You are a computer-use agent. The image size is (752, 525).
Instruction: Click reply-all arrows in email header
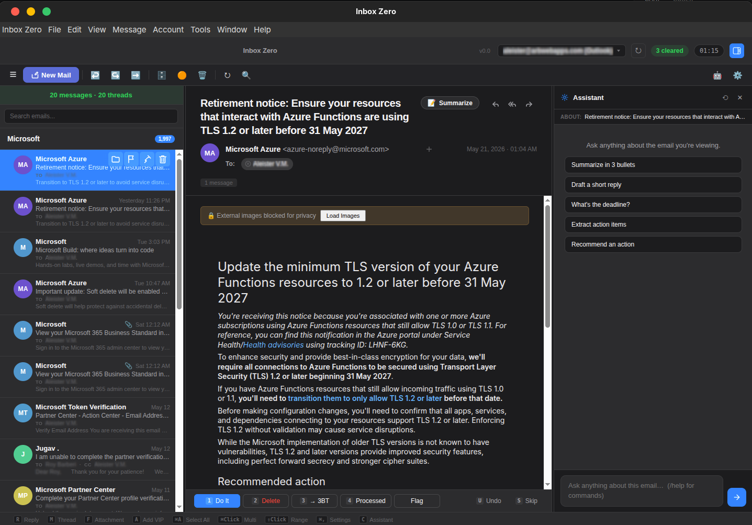point(512,104)
